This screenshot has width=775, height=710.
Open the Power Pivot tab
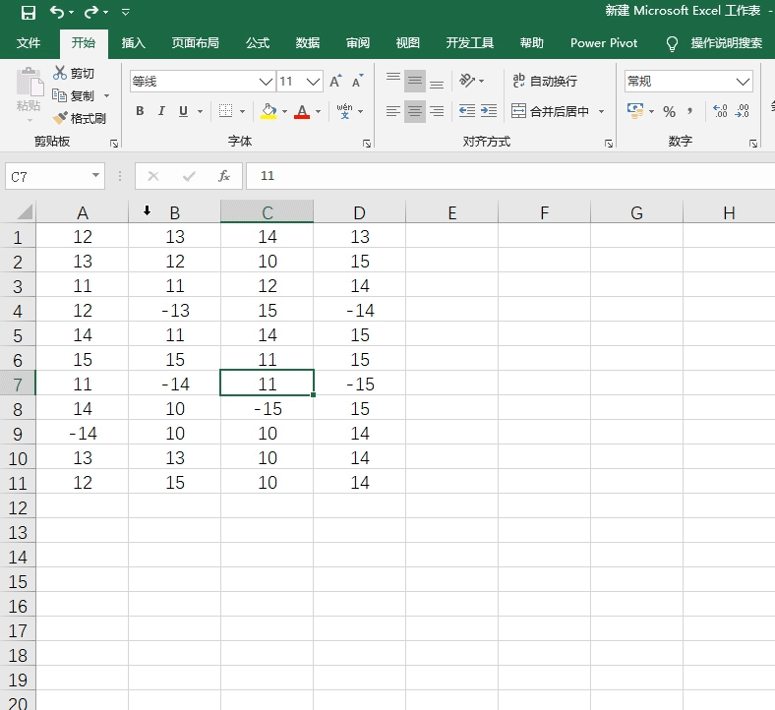tap(604, 43)
